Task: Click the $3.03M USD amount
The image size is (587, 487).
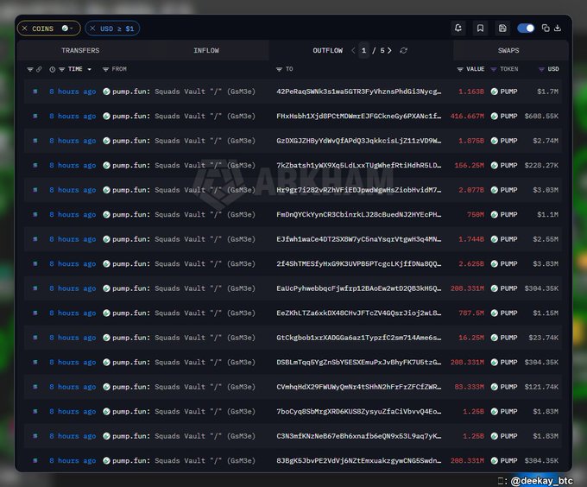Action: pyautogui.click(x=546, y=190)
